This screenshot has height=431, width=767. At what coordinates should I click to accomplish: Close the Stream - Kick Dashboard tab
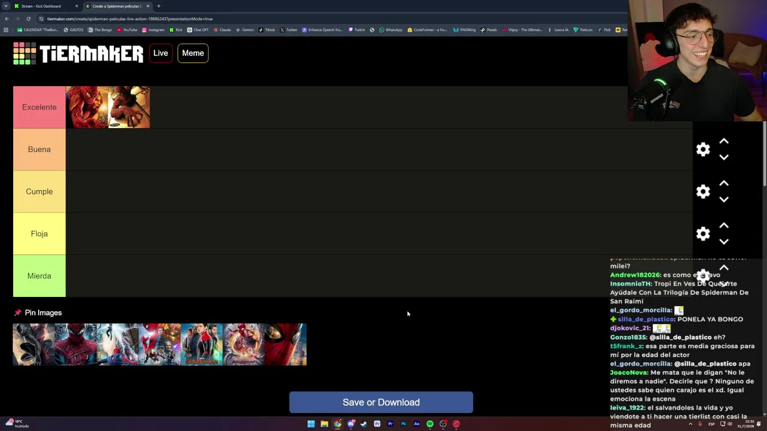[x=76, y=6]
